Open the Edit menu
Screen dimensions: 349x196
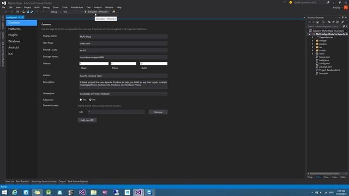(10, 7)
